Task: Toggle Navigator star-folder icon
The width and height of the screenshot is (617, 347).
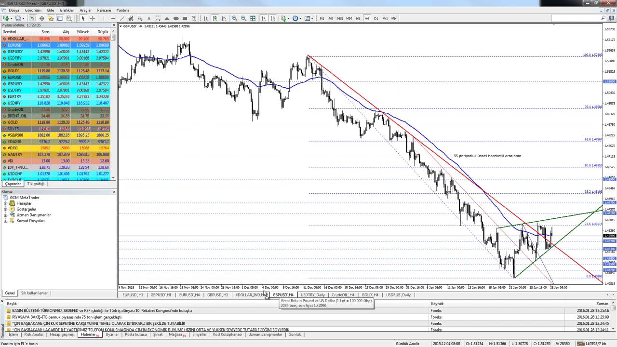Action: tap(51, 18)
